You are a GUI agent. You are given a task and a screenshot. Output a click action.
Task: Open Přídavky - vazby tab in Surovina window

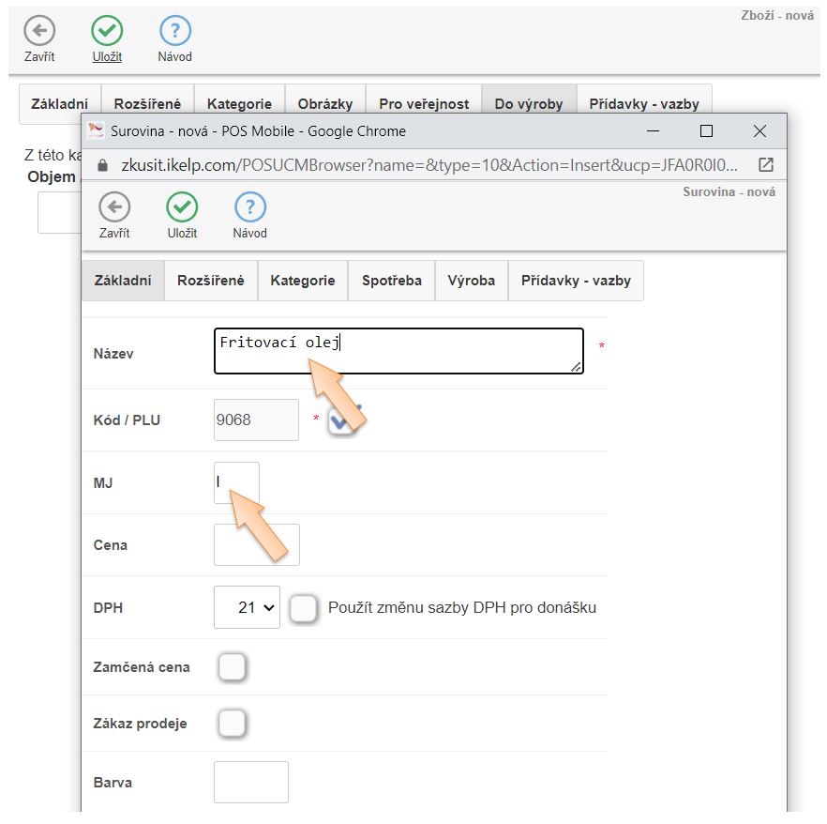576,281
